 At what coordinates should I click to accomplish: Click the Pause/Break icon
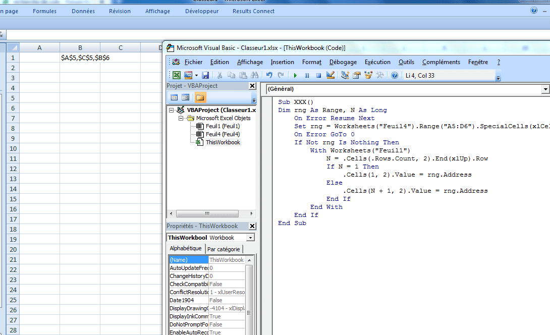(307, 75)
